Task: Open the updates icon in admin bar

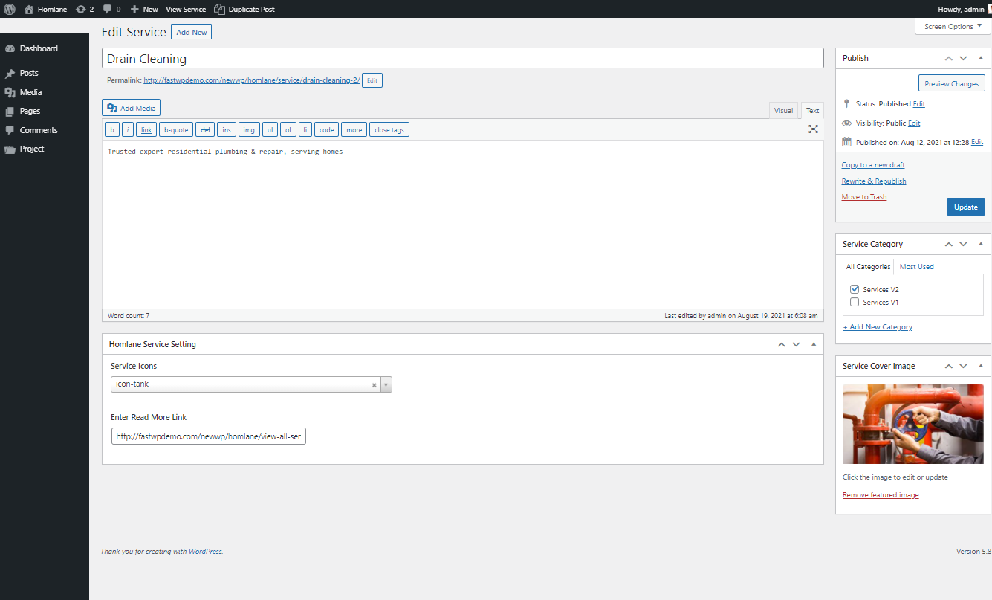Action: pos(80,9)
